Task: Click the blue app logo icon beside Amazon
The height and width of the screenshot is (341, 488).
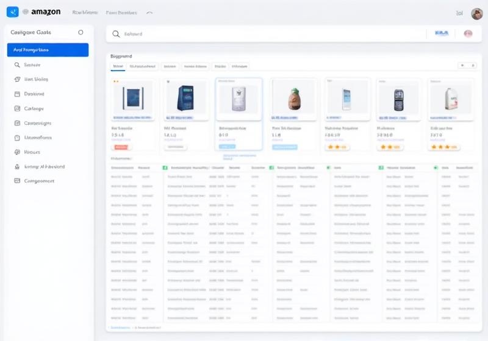Action: [x=12, y=12]
